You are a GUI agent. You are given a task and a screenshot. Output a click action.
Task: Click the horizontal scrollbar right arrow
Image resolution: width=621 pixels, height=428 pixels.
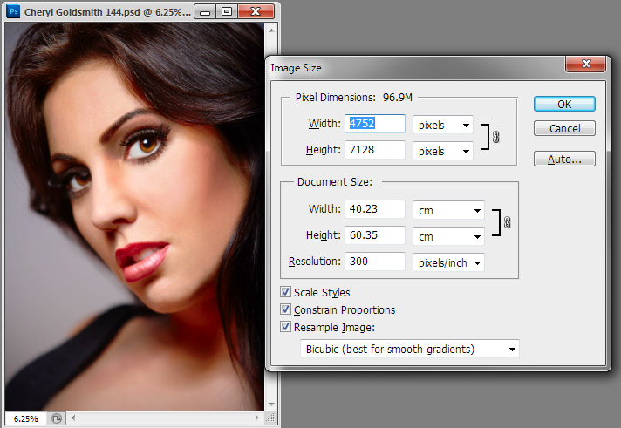(257, 418)
